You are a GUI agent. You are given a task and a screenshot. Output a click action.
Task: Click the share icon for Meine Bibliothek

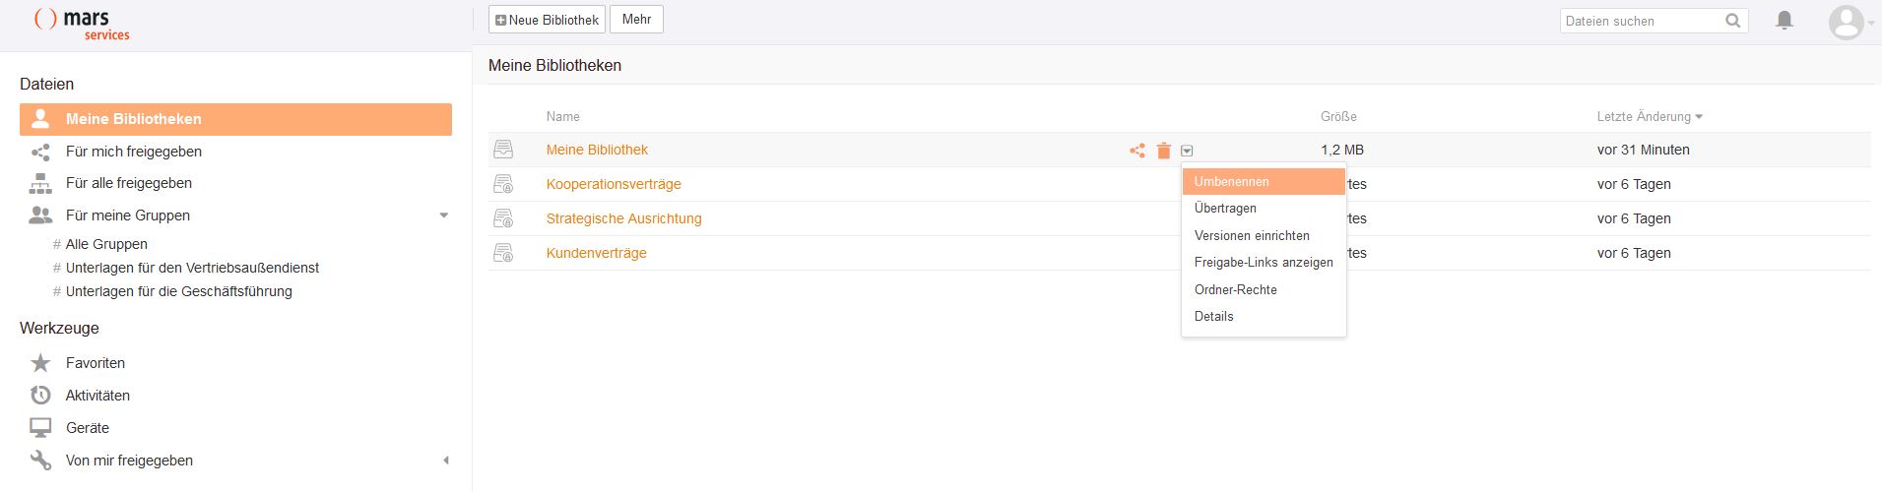pyautogui.click(x=1137, y=151)
